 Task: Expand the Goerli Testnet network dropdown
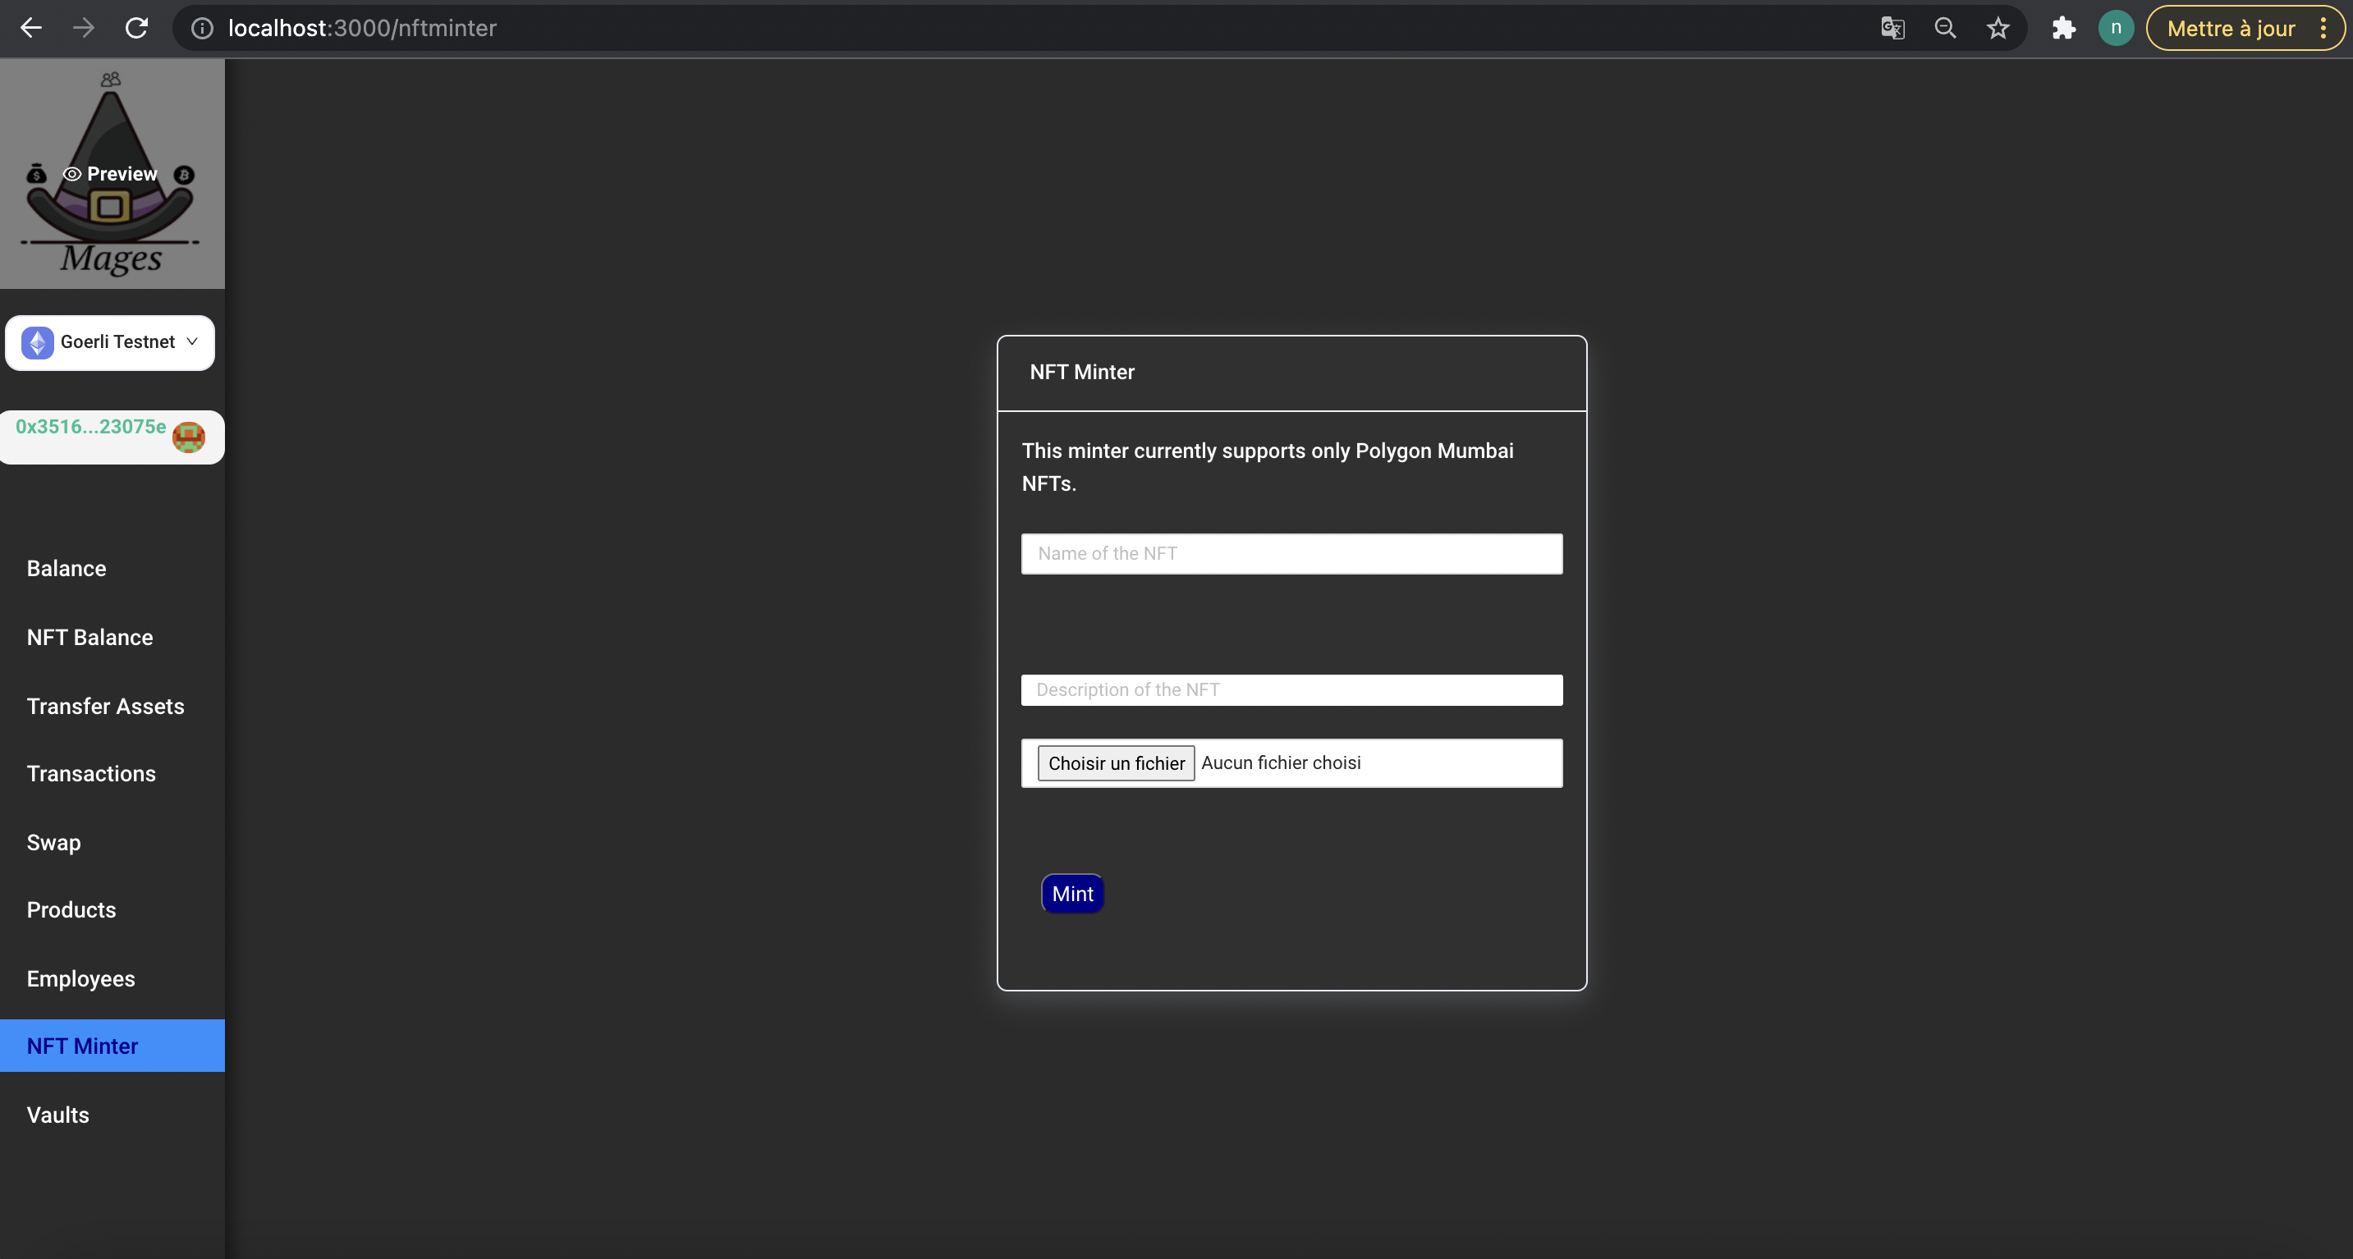pos(110,342)
